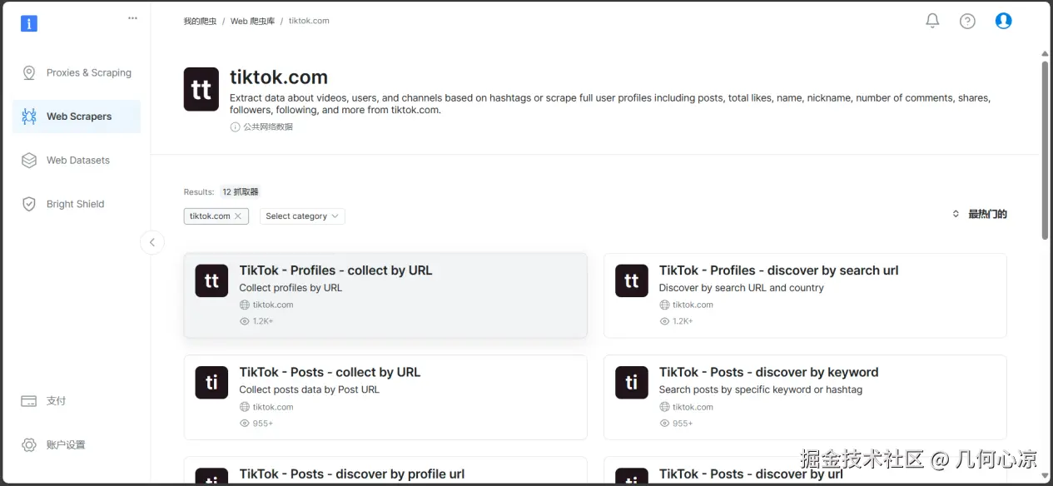Click the public web data info icon
The image size is (1053, 486).
(235, 127)
